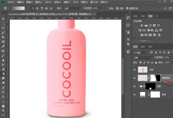
Task: Select the Zoom magnifier tool in toolbar
Action: [3, 110]
